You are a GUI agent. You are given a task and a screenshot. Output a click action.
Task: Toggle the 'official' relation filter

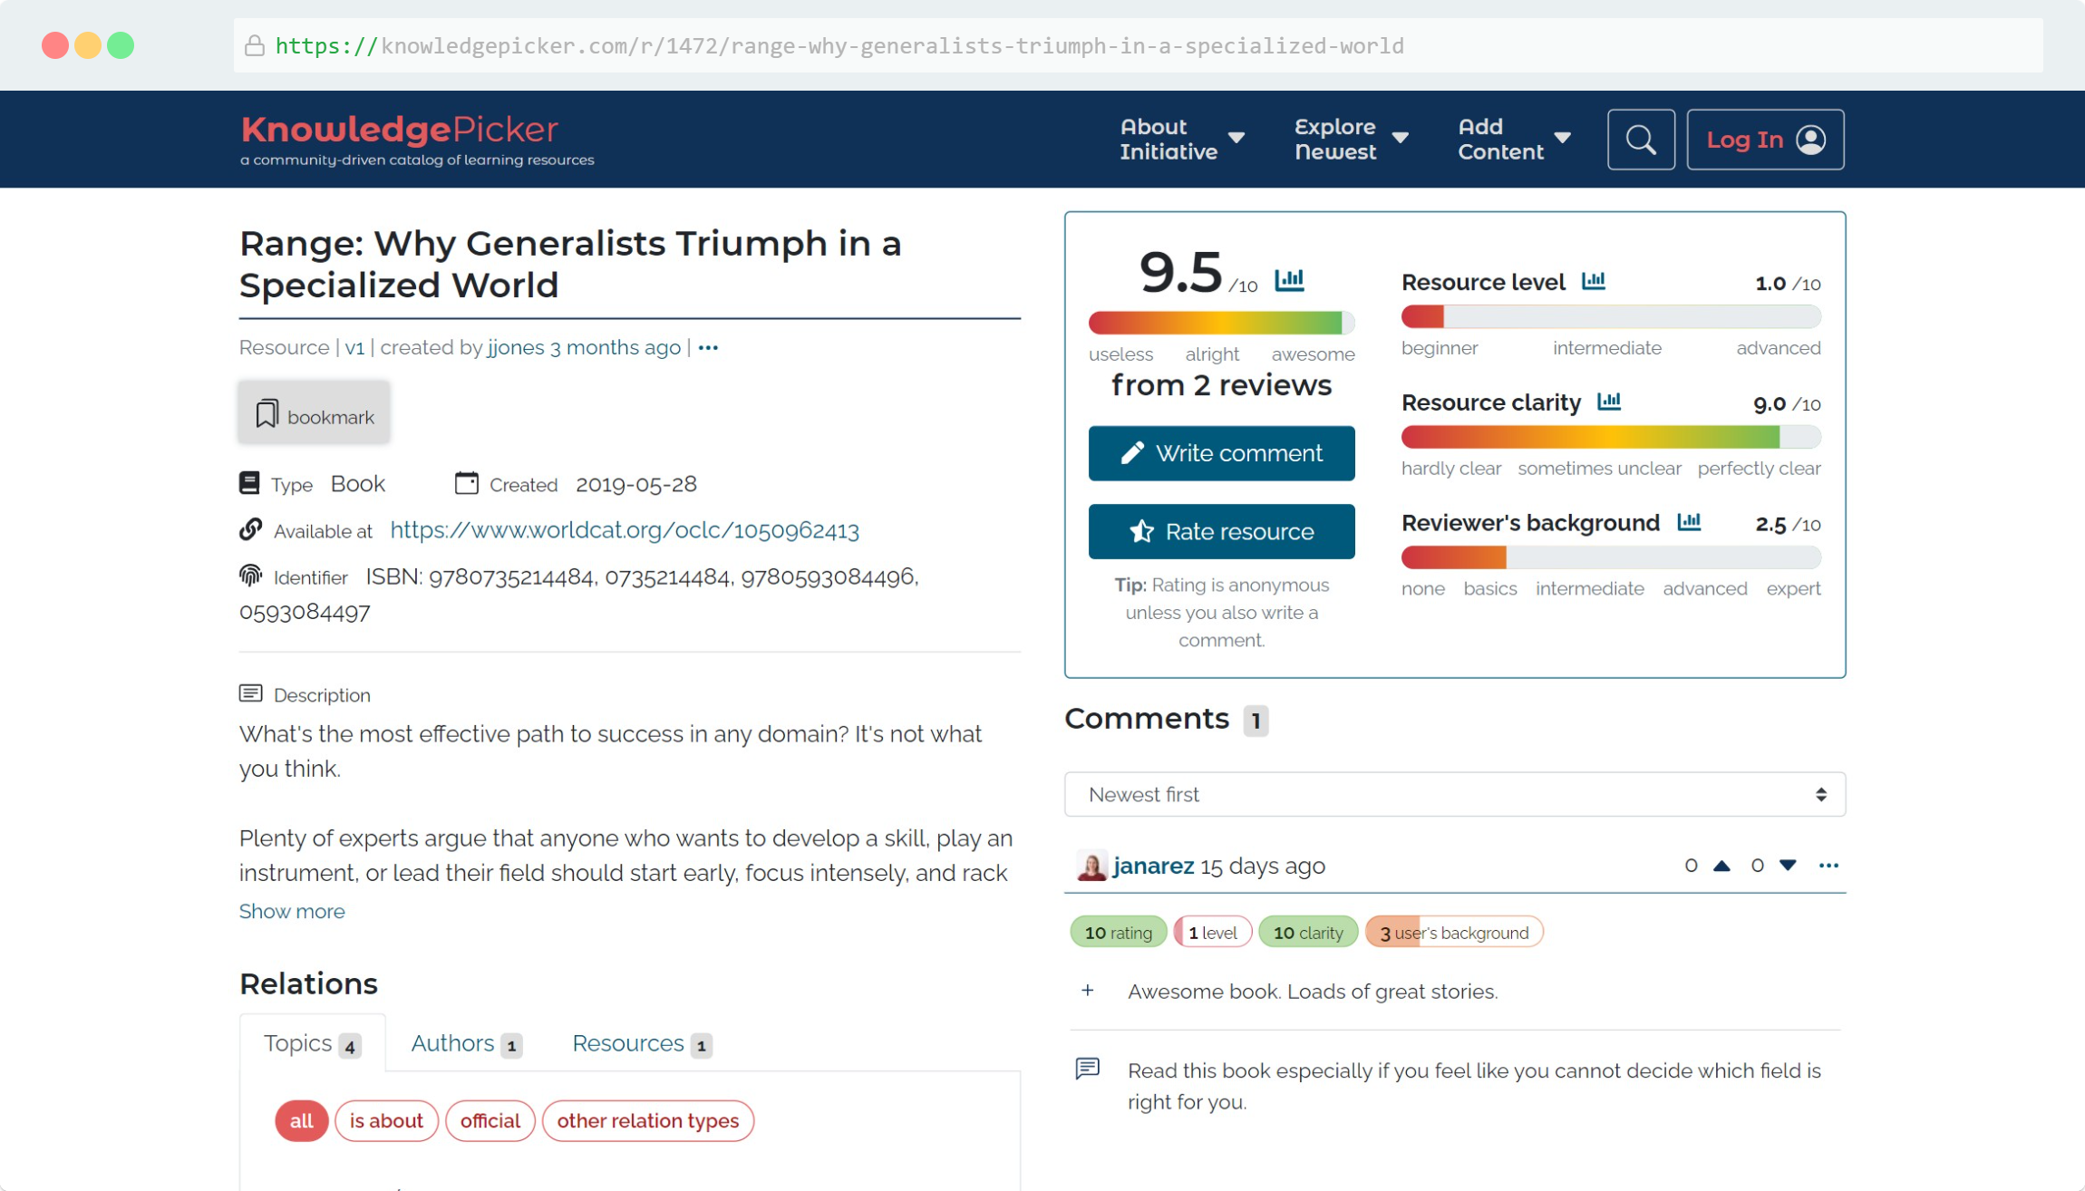coord(490,1120)
